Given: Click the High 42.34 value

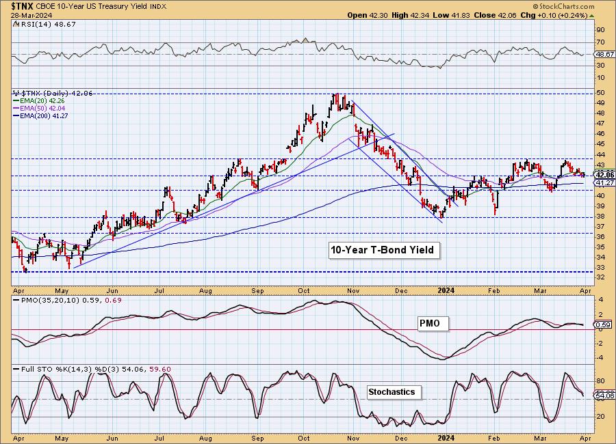Looking at the screenshot, I should coord(410,15).
